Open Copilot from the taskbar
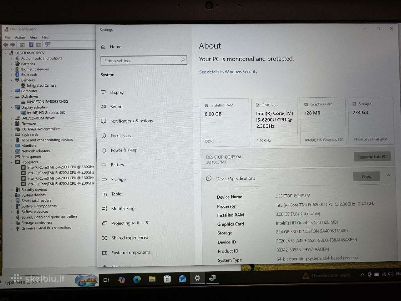 (122, 280)
